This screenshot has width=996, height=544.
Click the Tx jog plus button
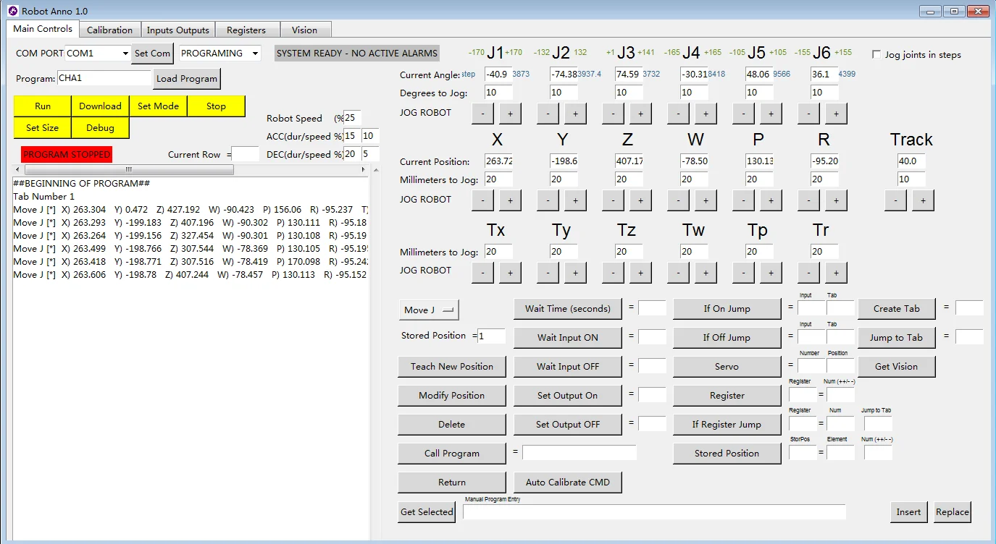click(510, 273)
